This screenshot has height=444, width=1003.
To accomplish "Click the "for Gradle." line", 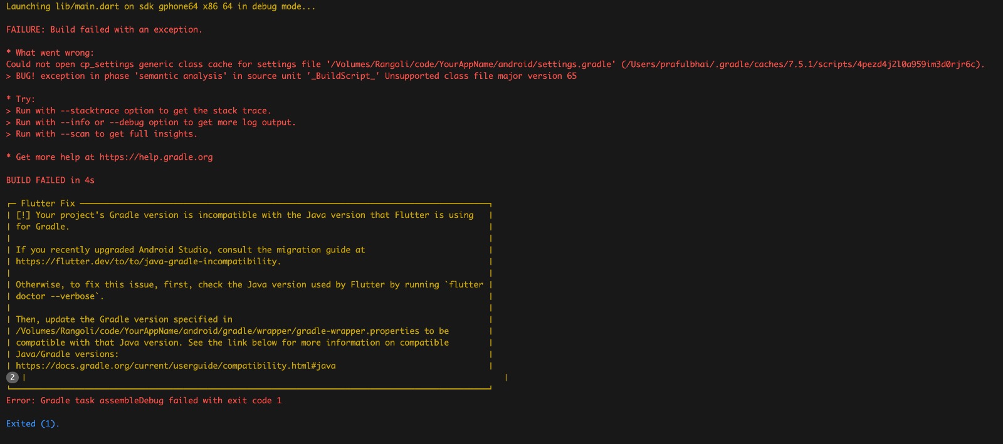I will (x=43, y=227).
